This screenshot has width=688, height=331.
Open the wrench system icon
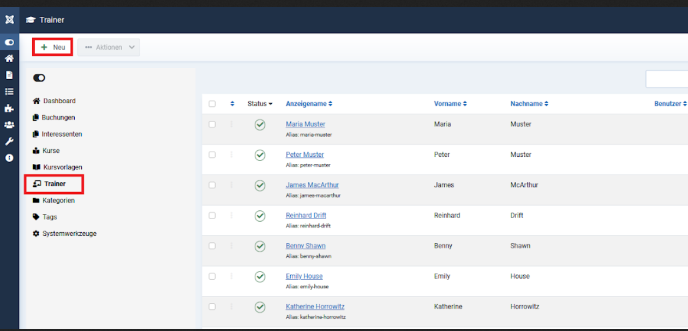[x=9, y=141]
